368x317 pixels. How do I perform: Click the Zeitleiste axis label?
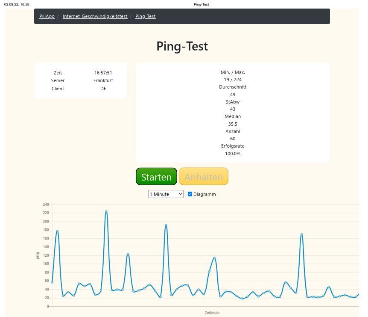[212, 313]
